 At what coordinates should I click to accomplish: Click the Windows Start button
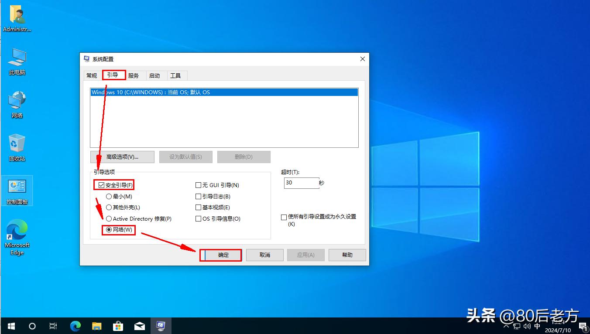tap(10, 326)
